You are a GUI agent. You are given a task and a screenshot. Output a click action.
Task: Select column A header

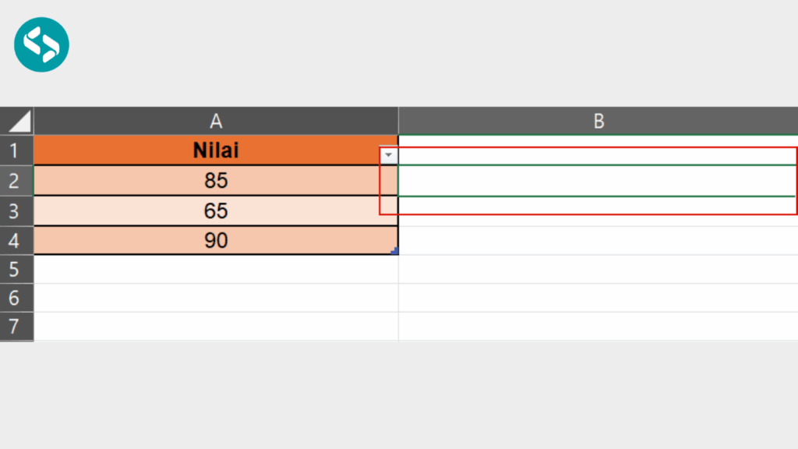coord(216,121)
